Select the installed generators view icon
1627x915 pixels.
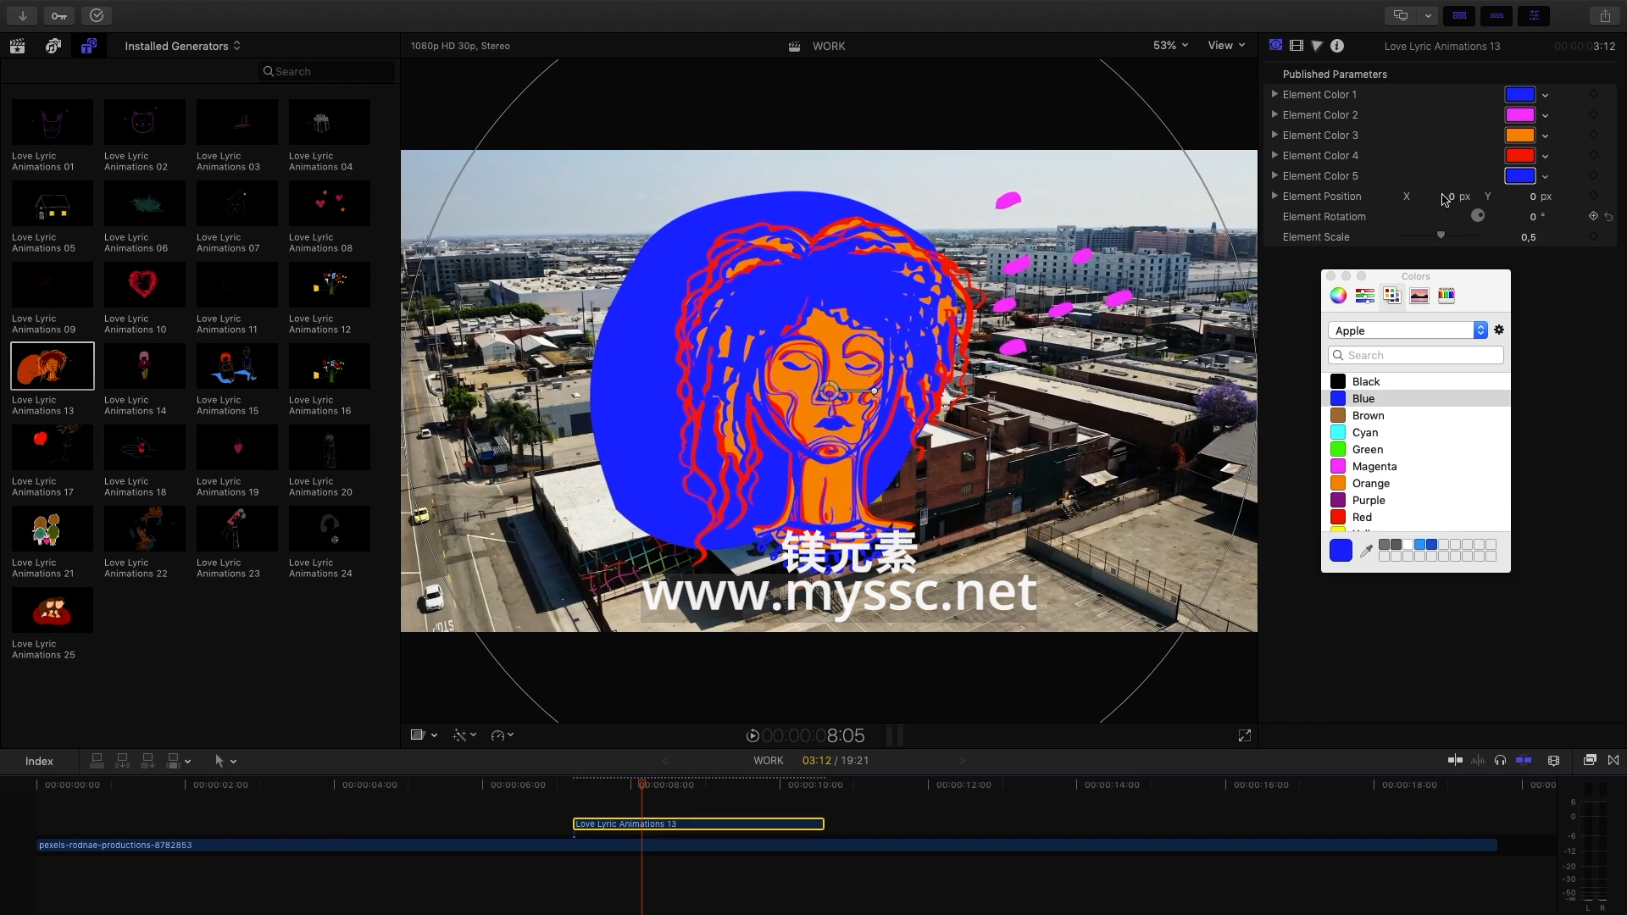click(88, 46)
